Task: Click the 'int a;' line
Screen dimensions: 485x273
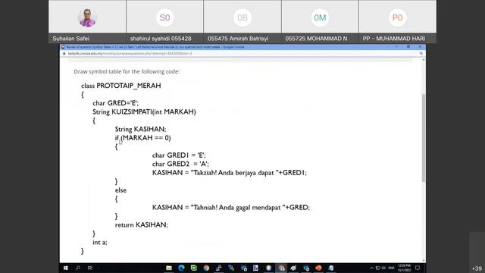Action: coord(100,243)
